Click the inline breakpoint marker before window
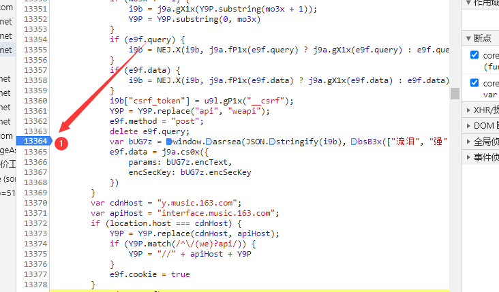The height and width of the screenshot is (292, 499). coord(168,142)
